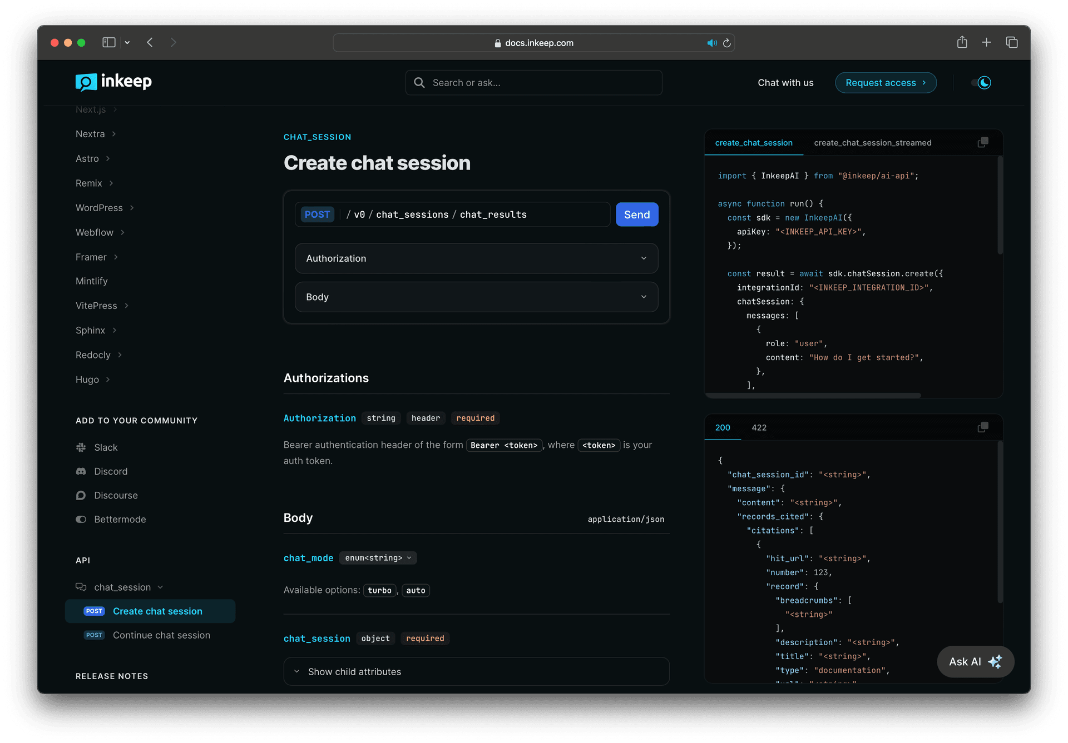Copy the create_chat_session code snippet

(x=982, y=142)
